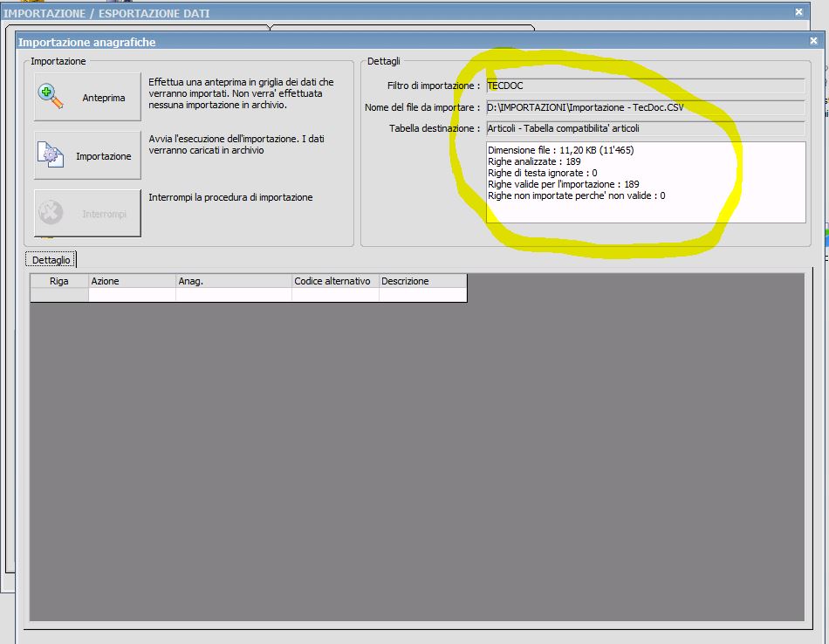Image resolution: width=829 pixels, height=644 pixels.
Task: Click the empty first grid cell under Anag.
Action: pyautogui.click(x=234, y=295)
